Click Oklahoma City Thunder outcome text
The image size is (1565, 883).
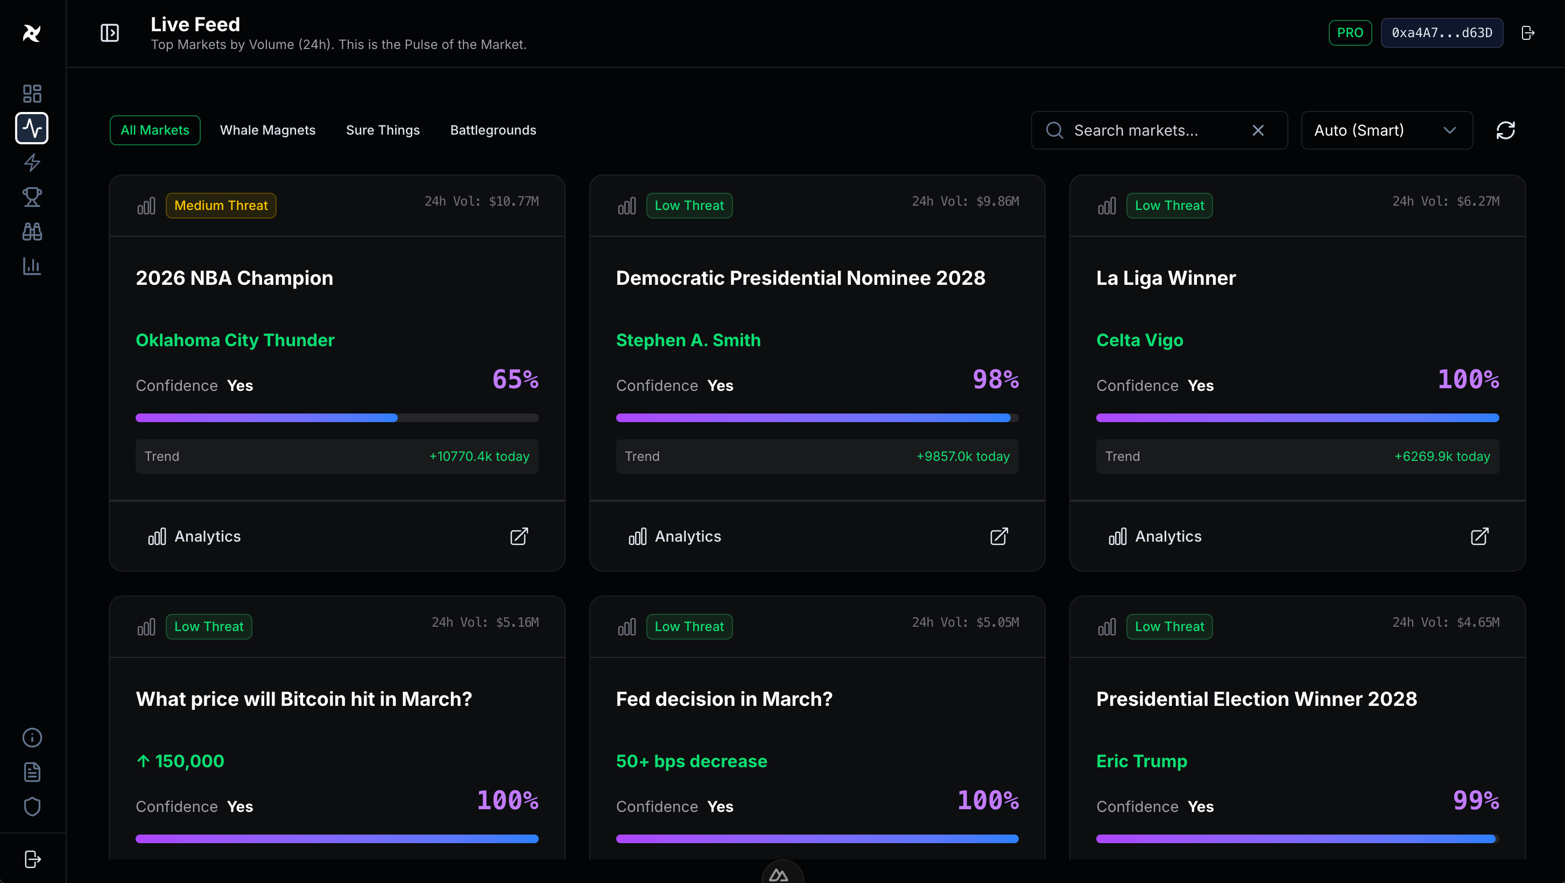pos(235,340)
